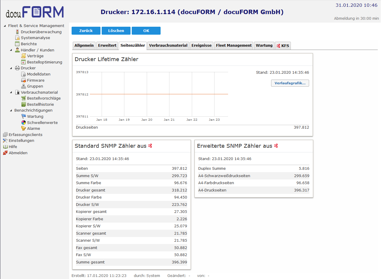Collapse the Drucker tree node
381x279 pixels.
[x=11, y=68]
